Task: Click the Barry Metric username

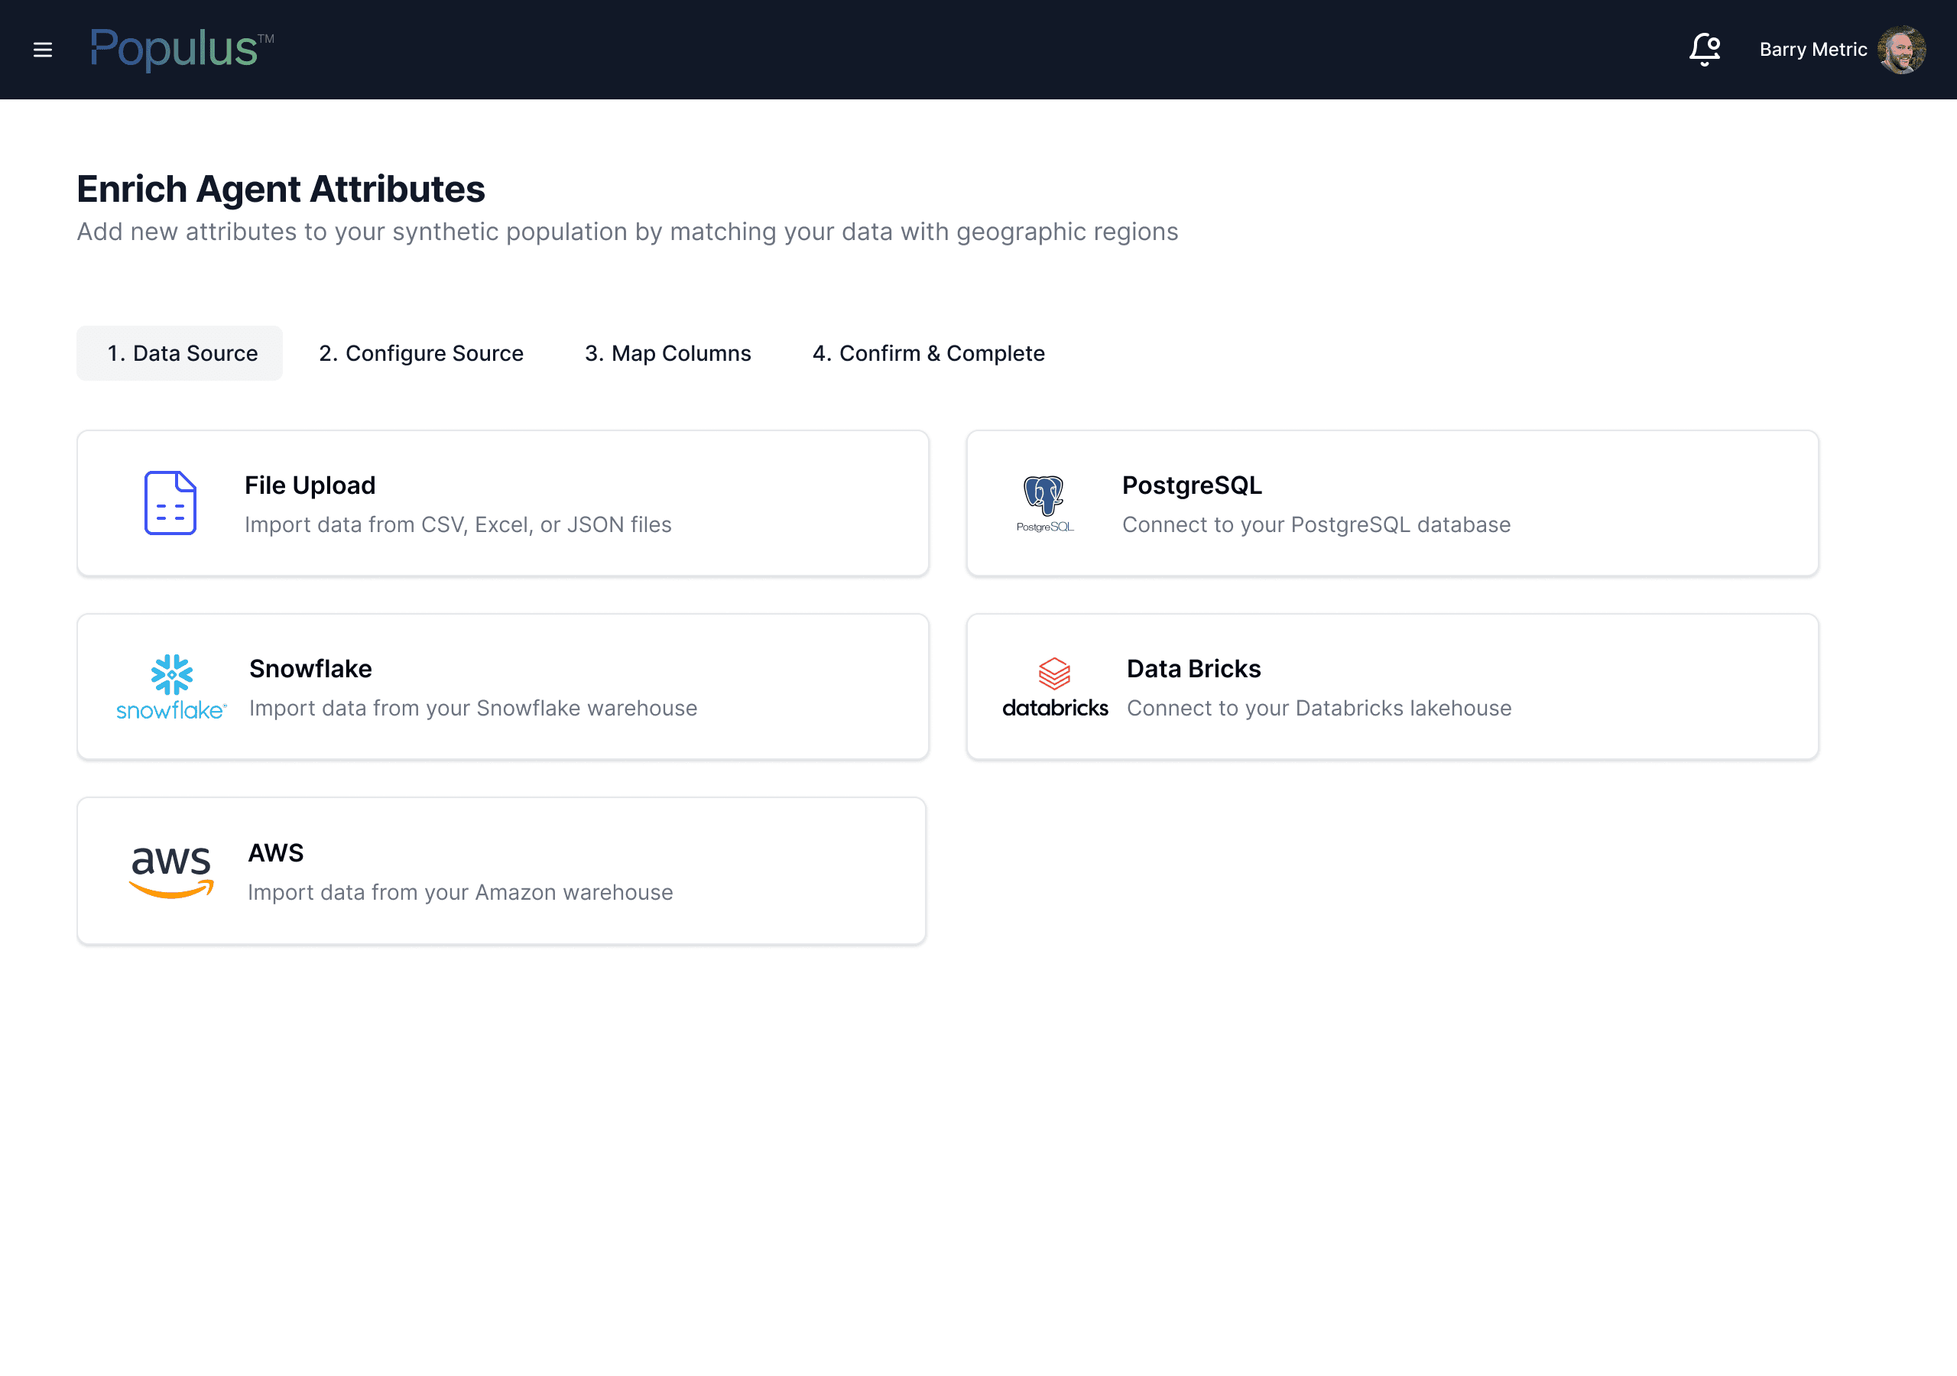Action: point(1813,50)
